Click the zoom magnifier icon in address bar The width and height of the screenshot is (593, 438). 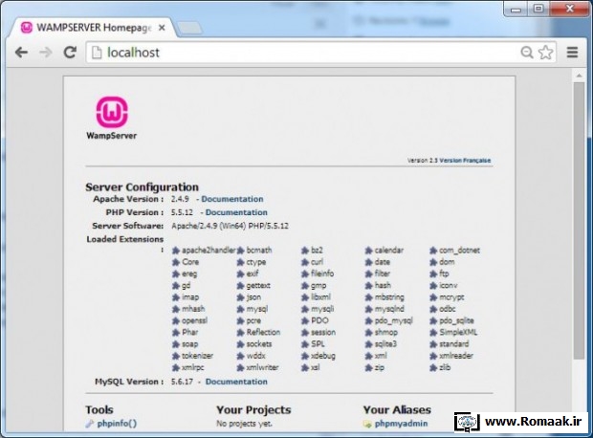point(527,53)
